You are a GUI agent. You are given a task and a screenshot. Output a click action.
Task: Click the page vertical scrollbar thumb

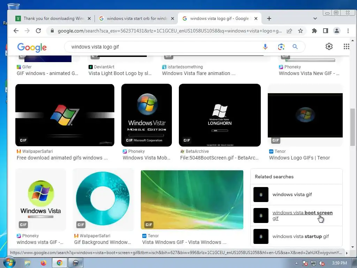point(352,127)
